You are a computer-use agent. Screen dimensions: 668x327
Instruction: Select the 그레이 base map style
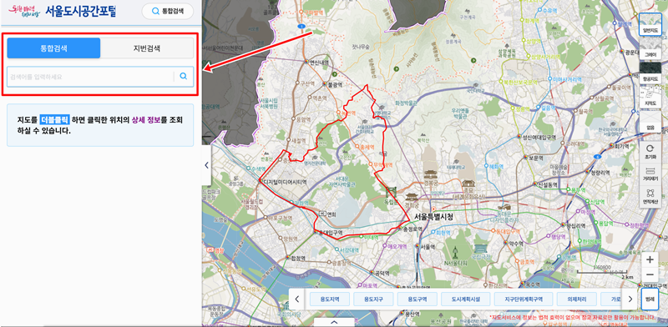coord(650,48)
